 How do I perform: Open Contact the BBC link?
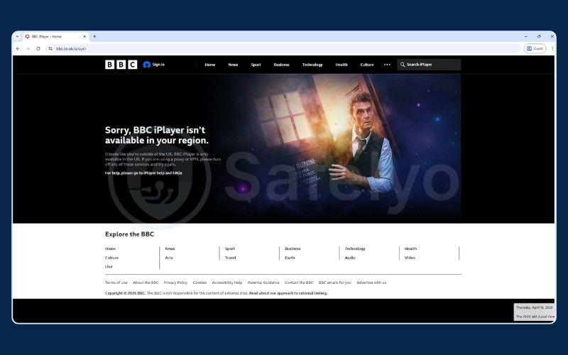click(x=299, y=283)
